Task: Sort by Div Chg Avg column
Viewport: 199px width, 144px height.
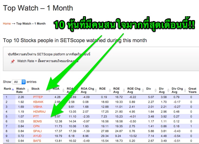Action: [179, 90]
